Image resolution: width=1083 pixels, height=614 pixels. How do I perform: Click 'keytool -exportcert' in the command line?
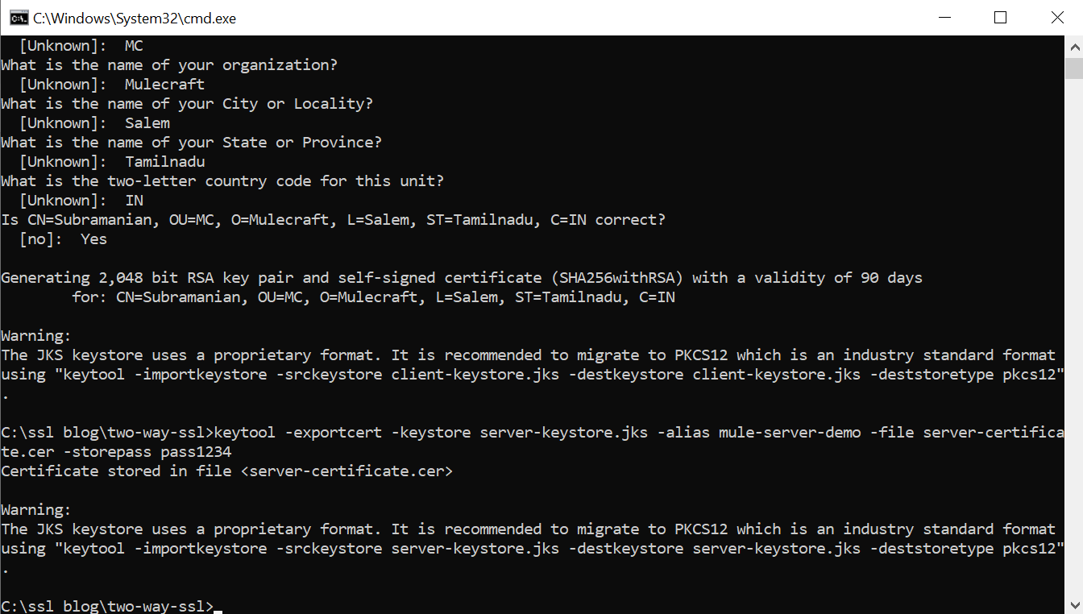tap(298, 433)
